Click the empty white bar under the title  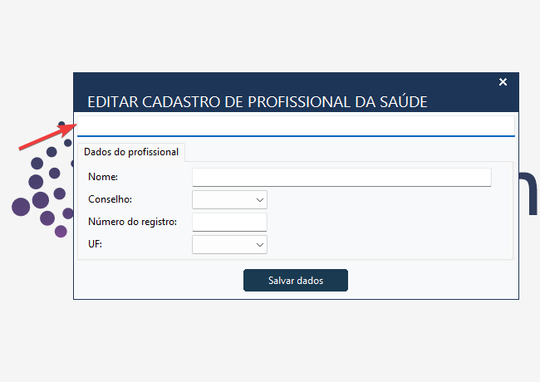tap(296, 125)
